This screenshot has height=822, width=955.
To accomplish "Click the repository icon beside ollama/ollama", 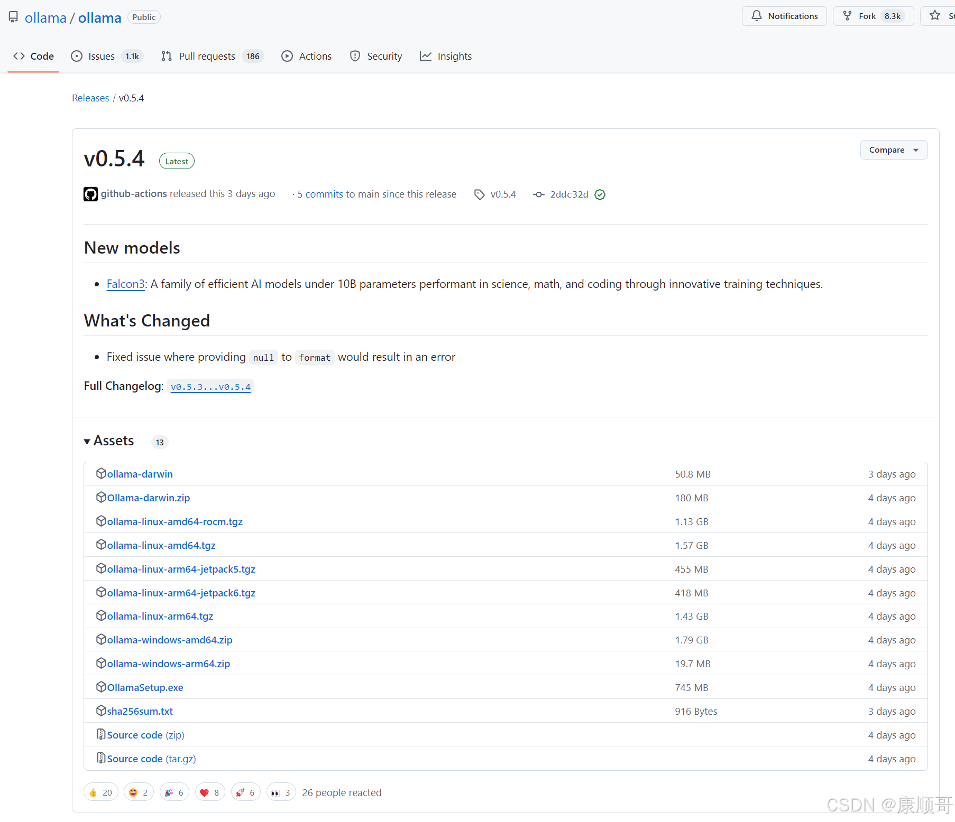I will coord(13,17).
